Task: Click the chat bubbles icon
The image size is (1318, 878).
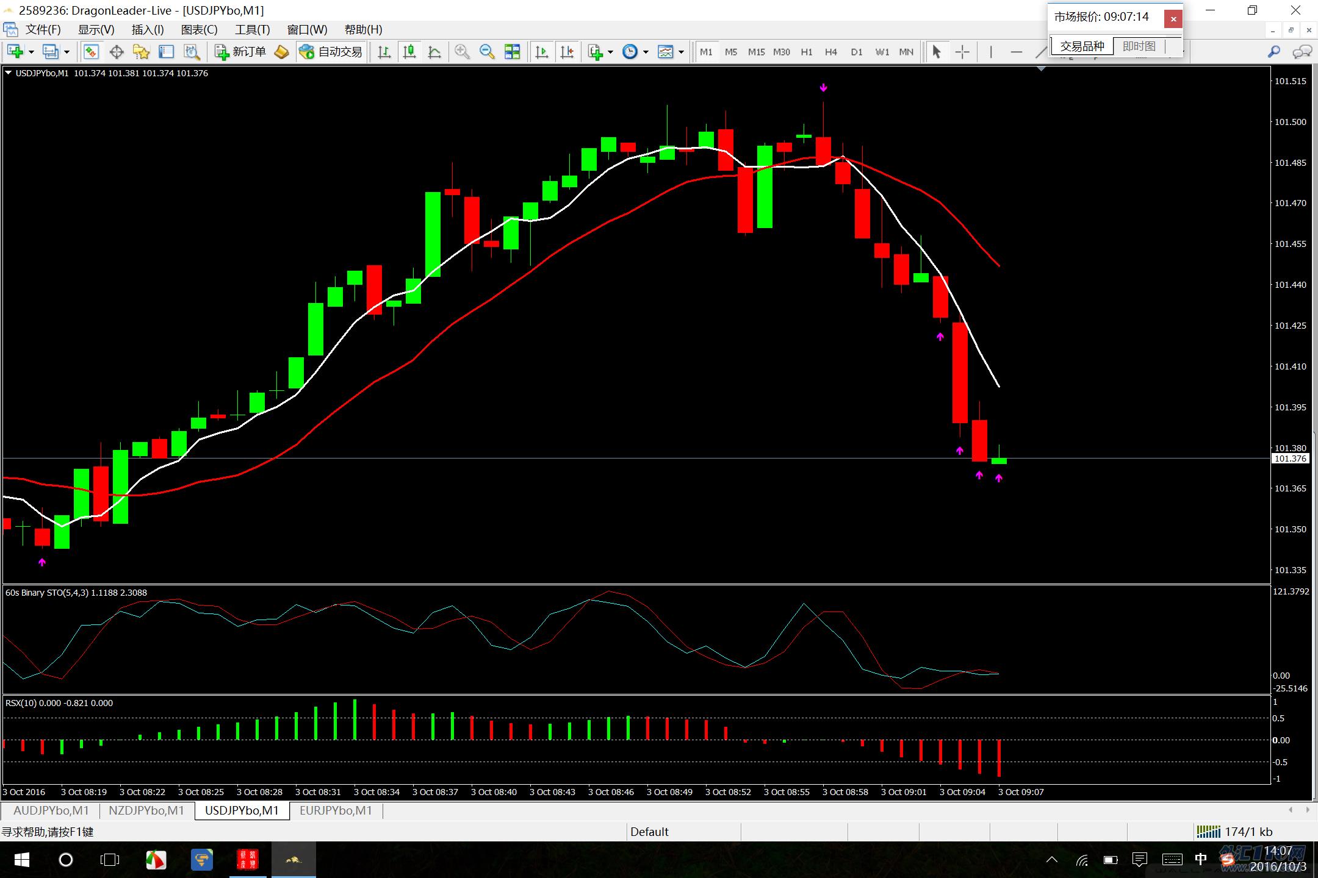Action: tap(1302, 52)
